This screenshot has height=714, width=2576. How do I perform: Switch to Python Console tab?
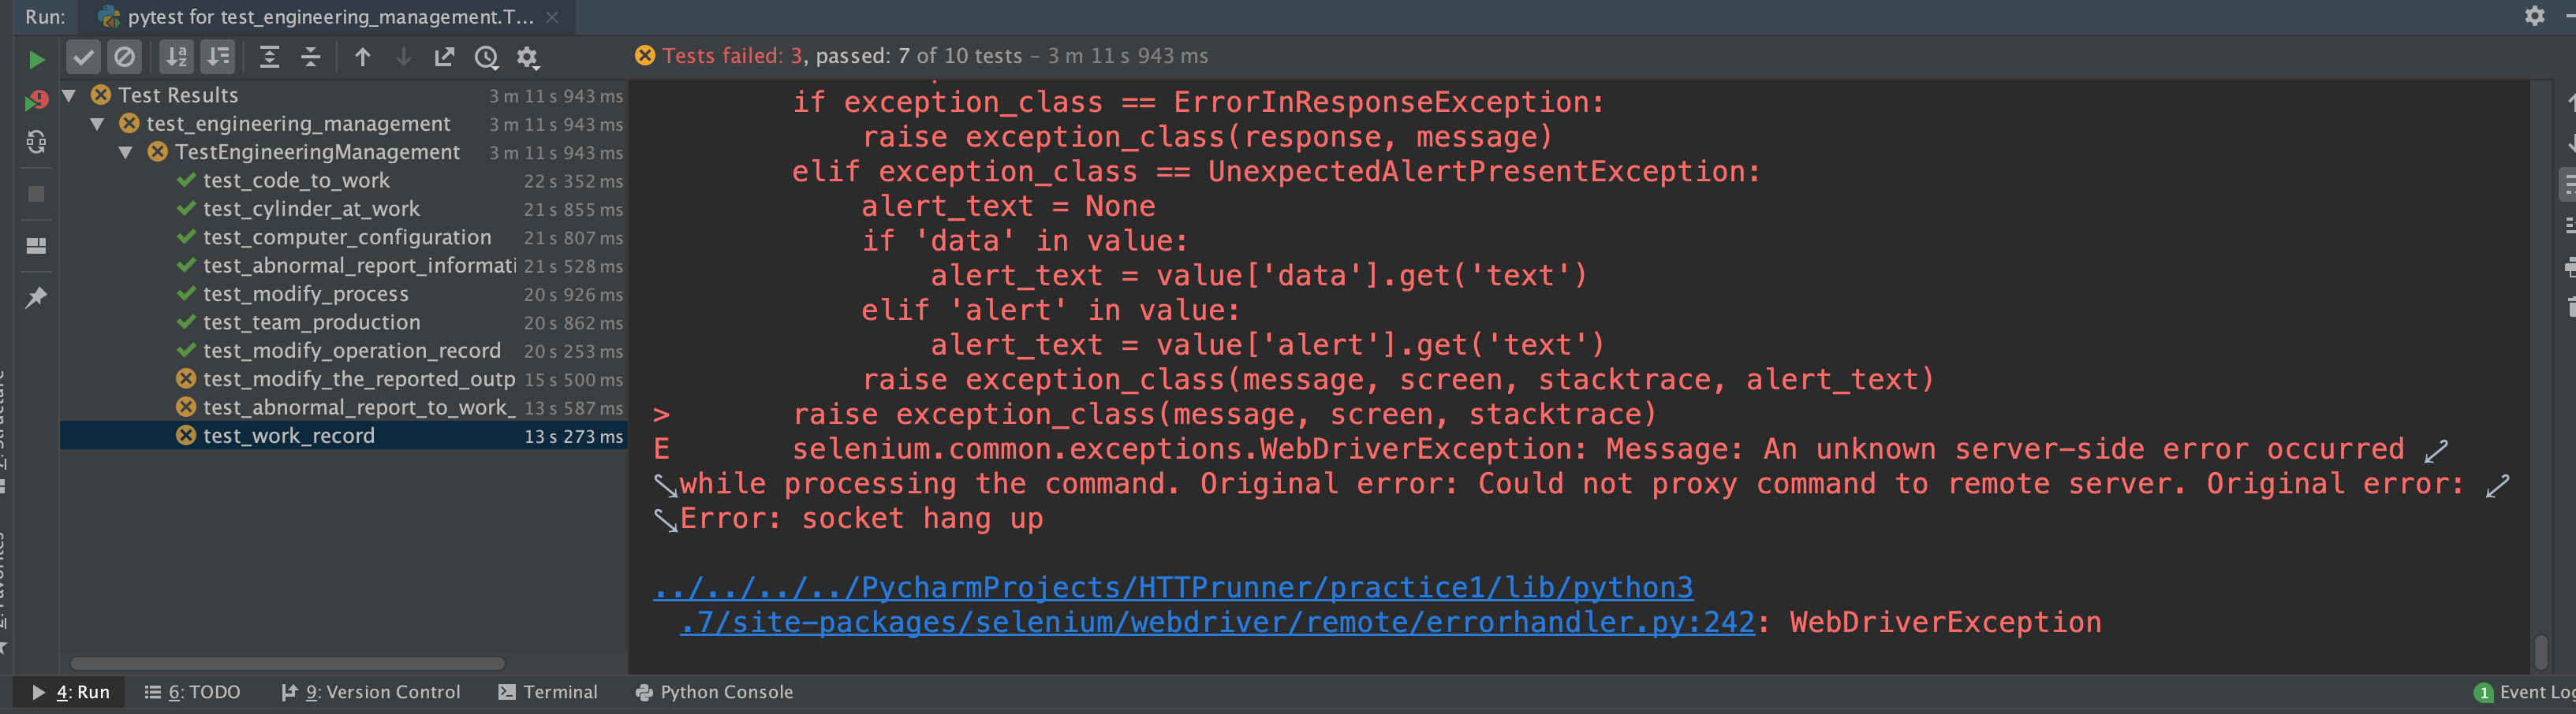click(714, 692)
